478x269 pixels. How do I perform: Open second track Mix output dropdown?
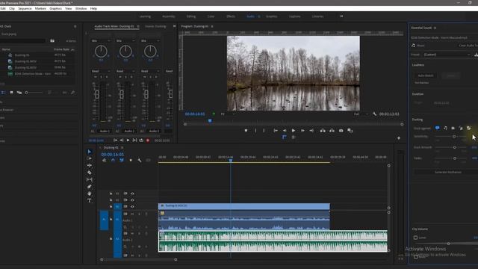coord(125,40)
